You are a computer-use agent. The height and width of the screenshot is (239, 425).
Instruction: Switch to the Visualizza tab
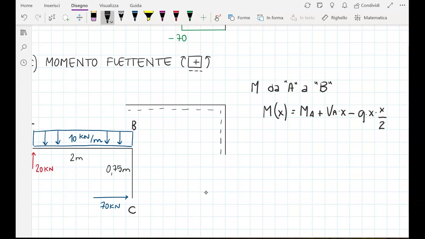point(109,5)
